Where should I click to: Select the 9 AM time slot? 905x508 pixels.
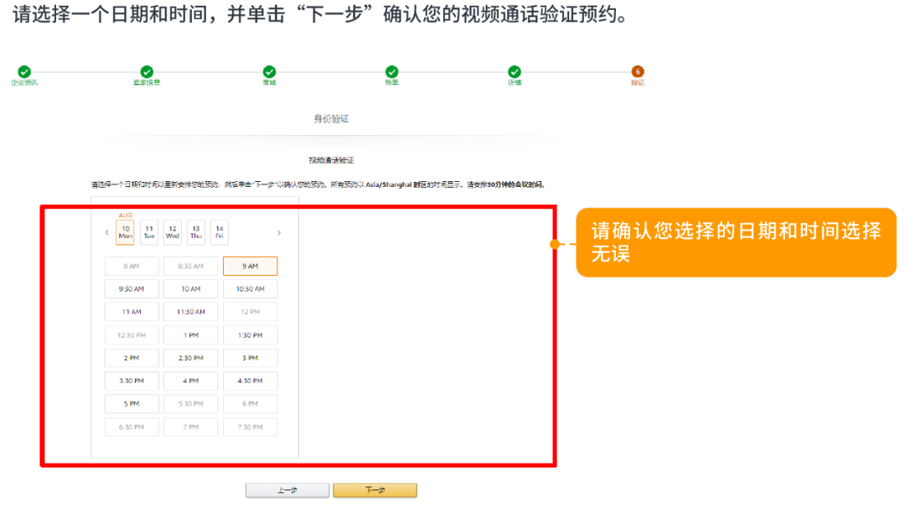pyautogui.click(x=250, y=266)
